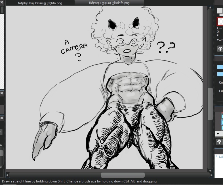Open the black triangle dropdown in right panel
Viewport: 223px width, 185px height.
[218, 133]
